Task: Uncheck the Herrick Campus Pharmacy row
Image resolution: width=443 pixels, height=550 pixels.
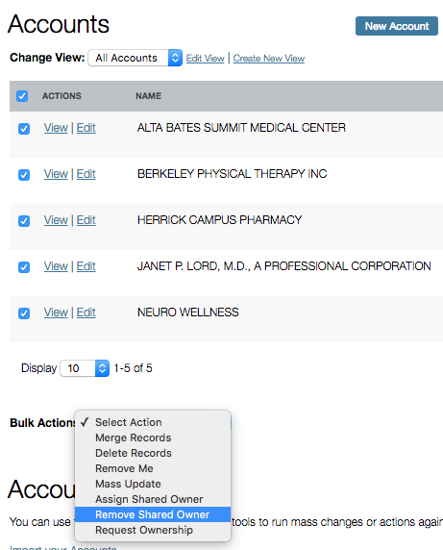Action: coord(24,221)
